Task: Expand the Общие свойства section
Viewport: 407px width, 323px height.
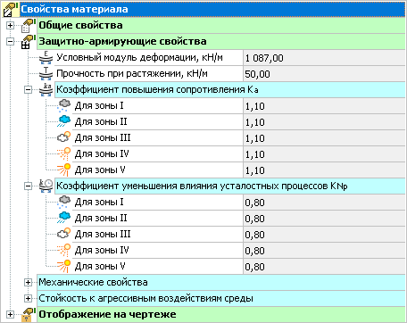Action: [10, 26]
